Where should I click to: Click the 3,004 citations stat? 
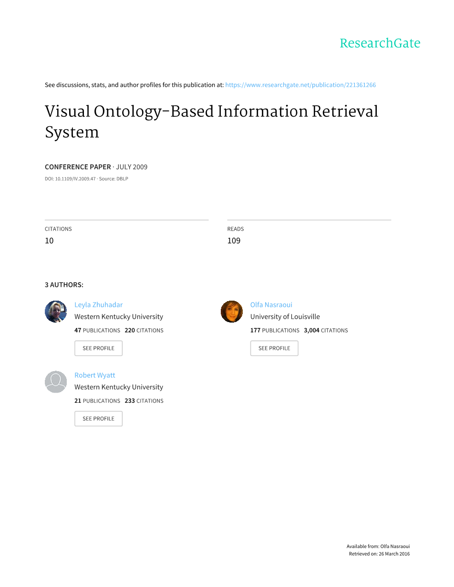click(x=326, y=331)
